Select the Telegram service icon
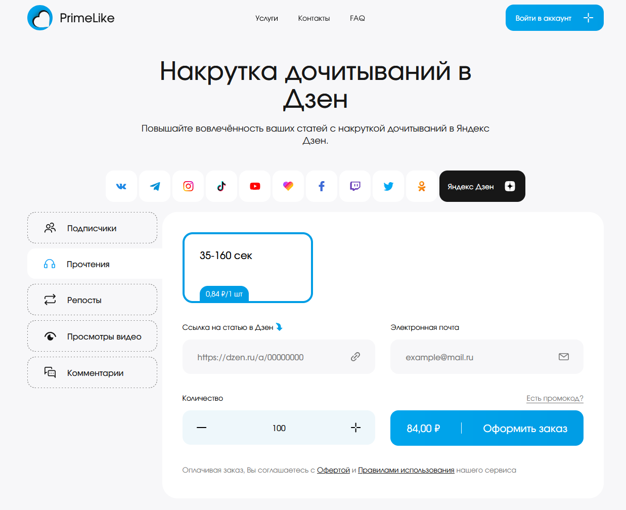Screen dimensions: 626x510 click(x=155, y=186)
